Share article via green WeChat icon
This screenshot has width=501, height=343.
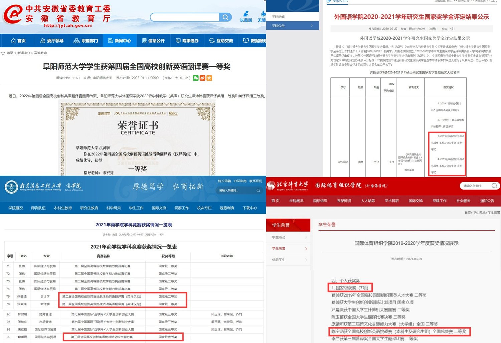tap(196, 78)
